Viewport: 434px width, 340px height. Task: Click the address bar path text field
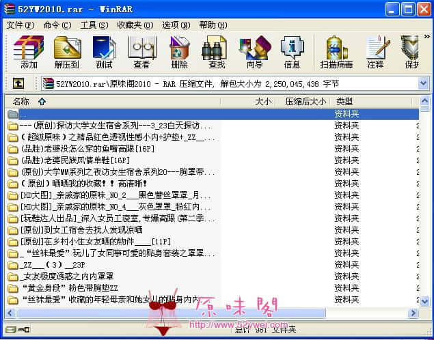tap(230, 83)
